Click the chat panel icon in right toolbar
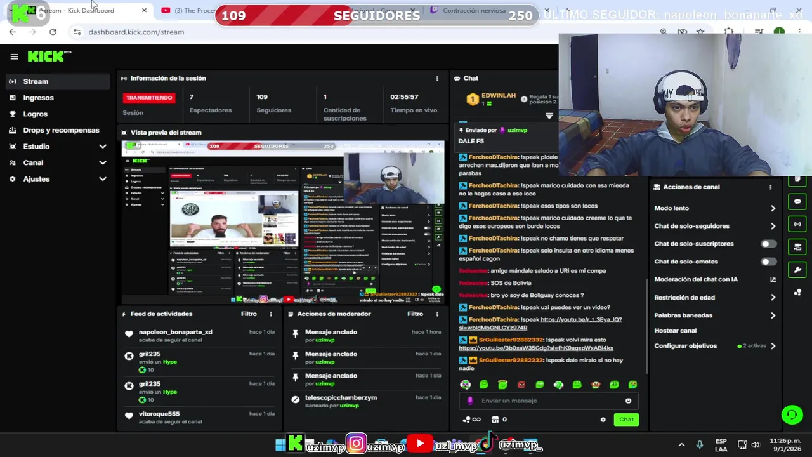The height and width of the screenshot is (457, 812). [797, 202]
